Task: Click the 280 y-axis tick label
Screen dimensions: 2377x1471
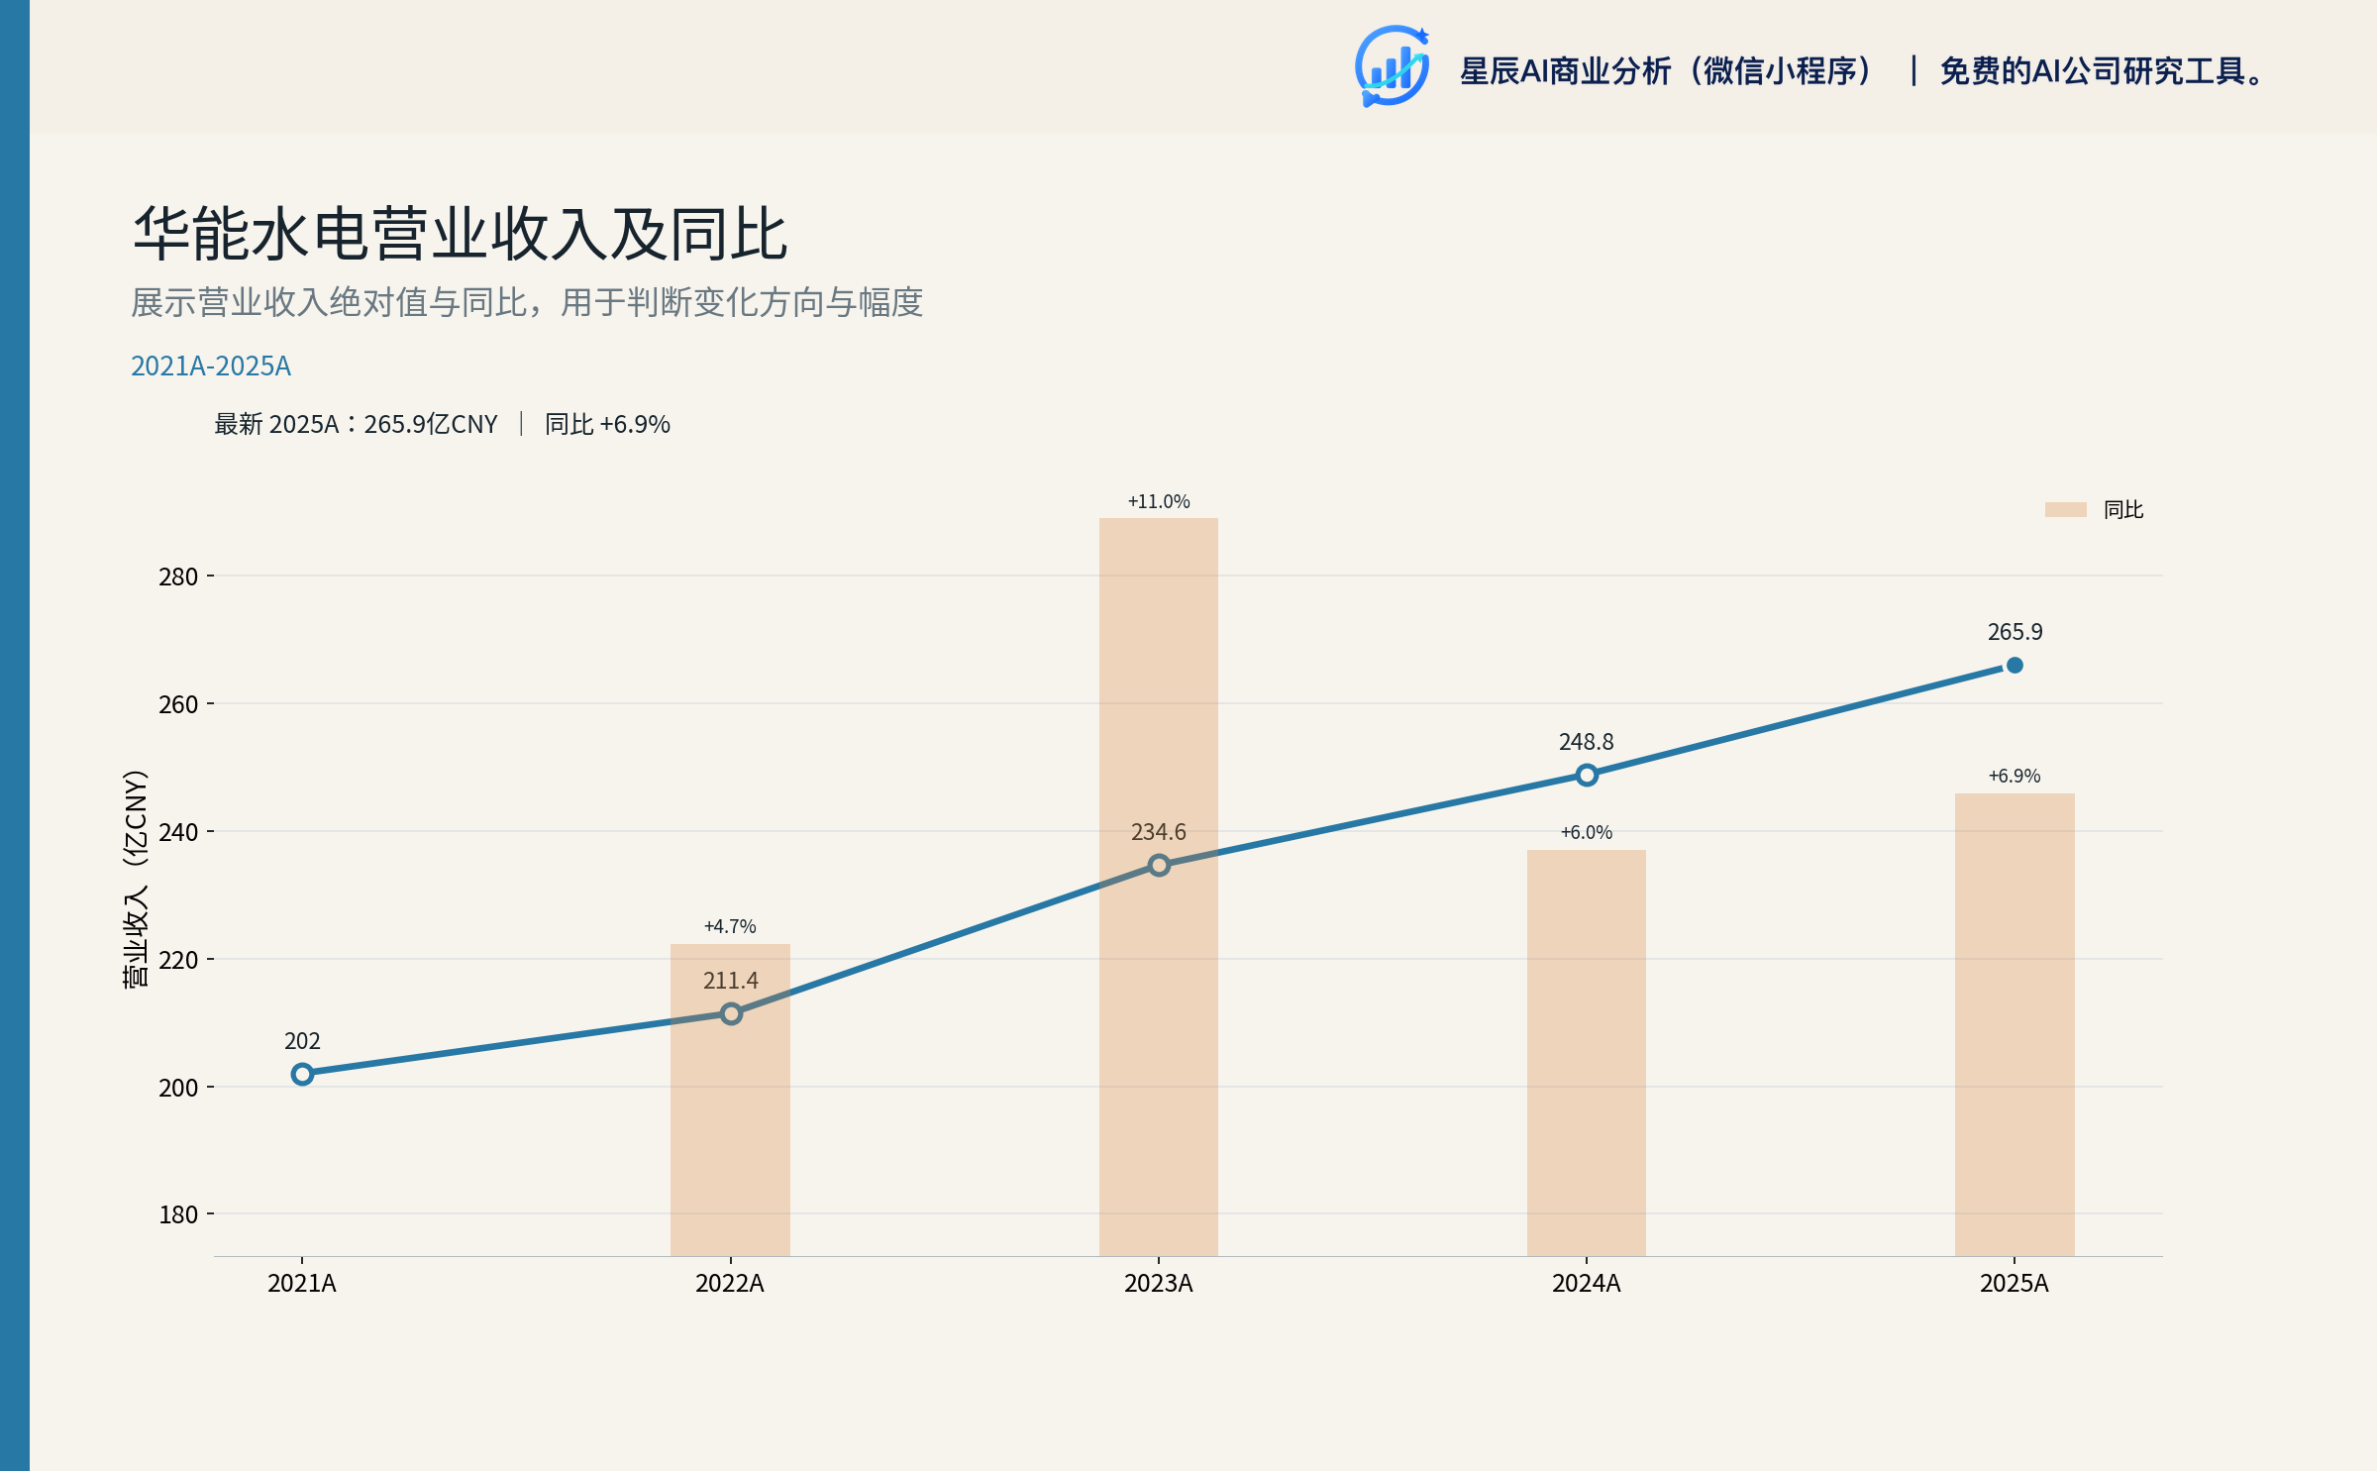Action: click(178, 577)
